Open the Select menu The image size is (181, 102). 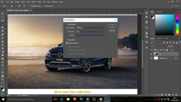click(x=34, y=2)
